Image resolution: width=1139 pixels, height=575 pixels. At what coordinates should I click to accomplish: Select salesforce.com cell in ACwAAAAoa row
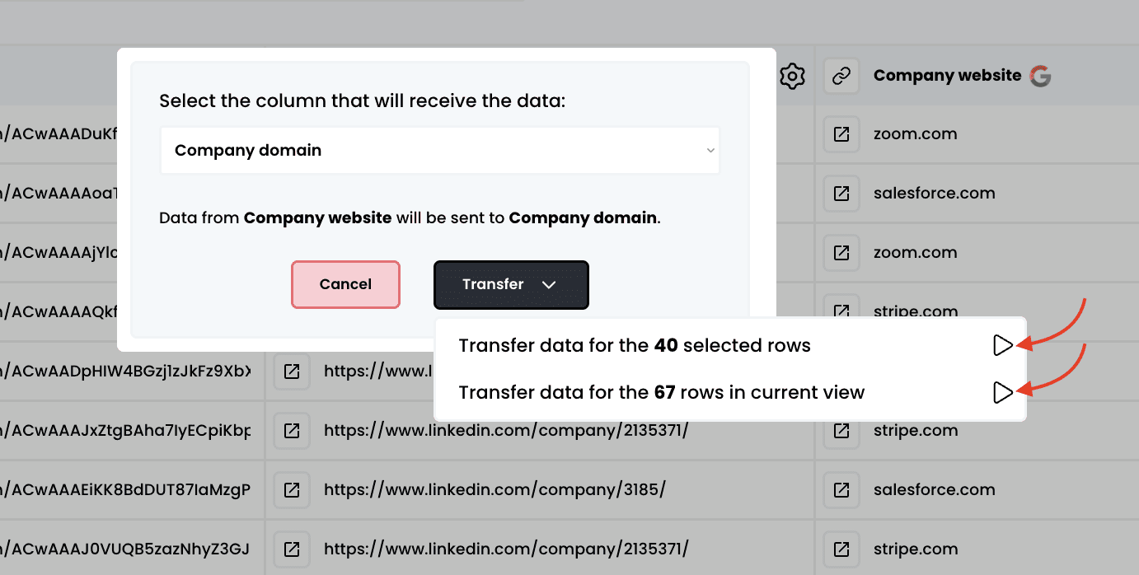[935, 194]
